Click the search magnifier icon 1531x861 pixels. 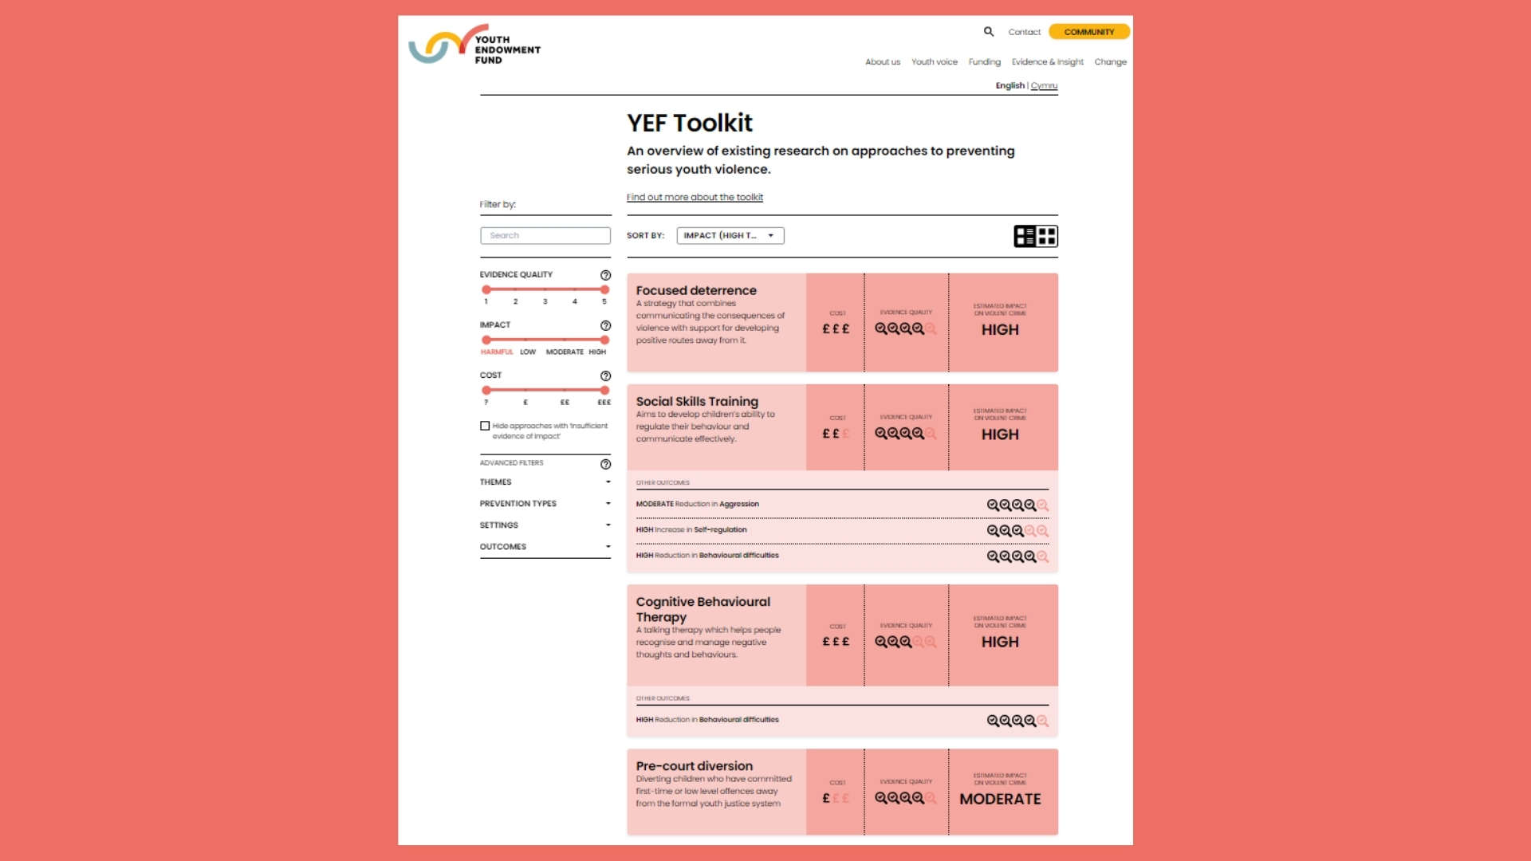click(989, 30)
